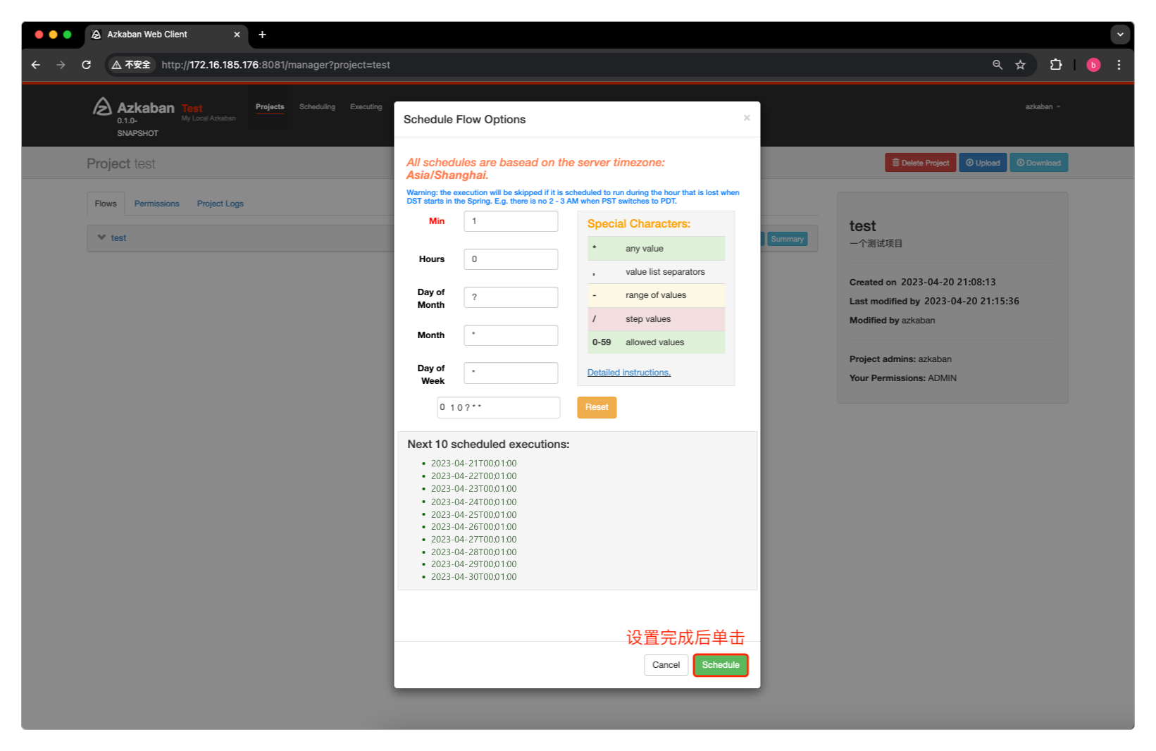Image resolution: width=1156 pixels, height=751 pixels.
Task: Open the azkaban user dropdown
Action: 1043,107
